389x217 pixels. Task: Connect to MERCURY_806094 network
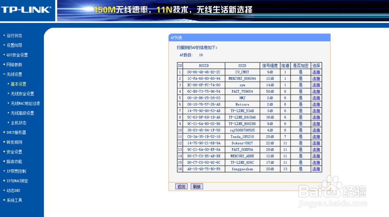point(316,79)
